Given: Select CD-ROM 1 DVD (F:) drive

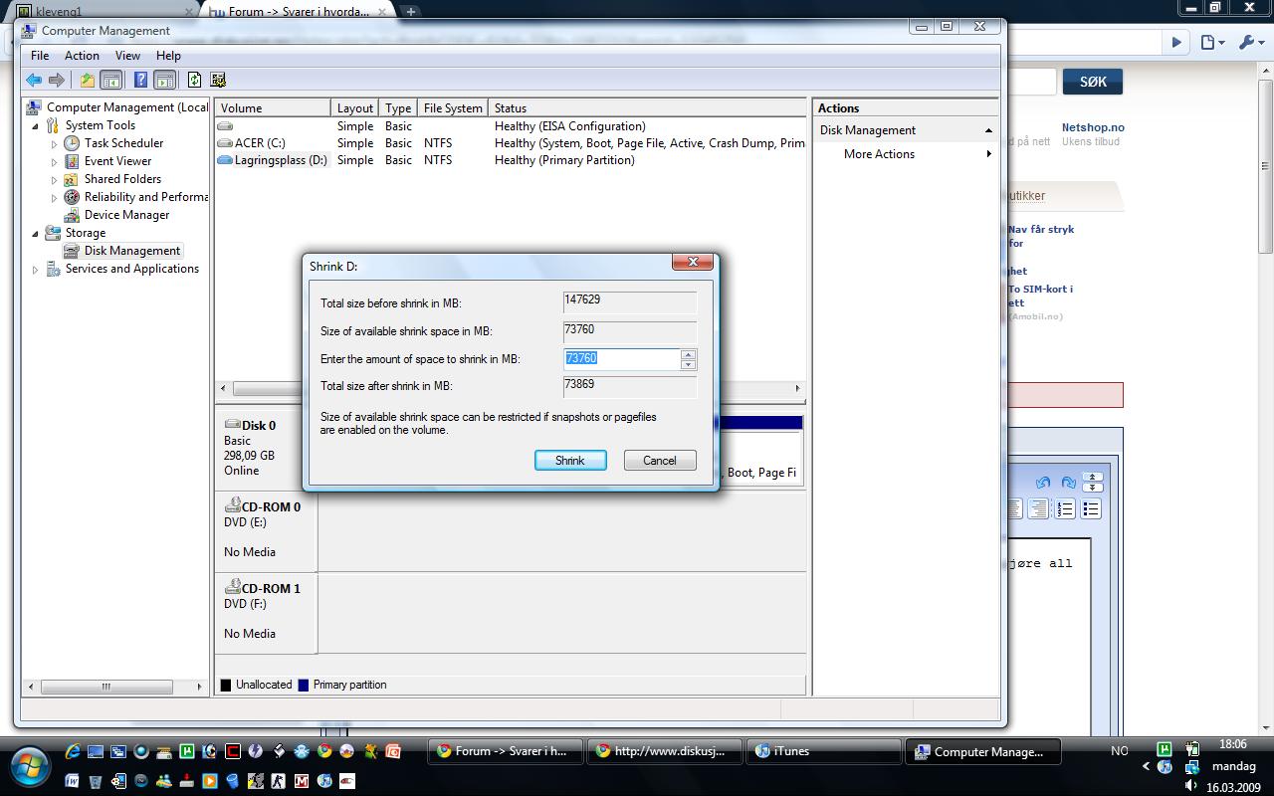Looking at the screenshot, I should click(265, 611).
